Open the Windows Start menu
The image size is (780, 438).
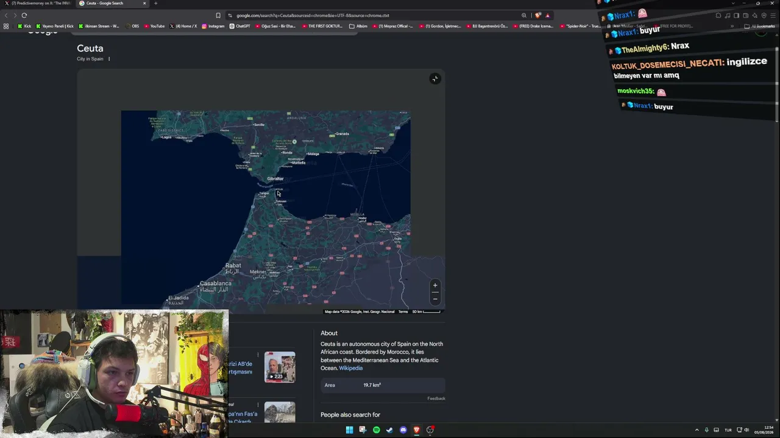click(349, 430)
